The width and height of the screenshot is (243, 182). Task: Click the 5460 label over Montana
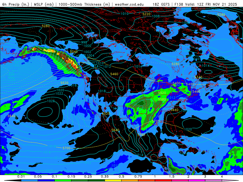114,74
